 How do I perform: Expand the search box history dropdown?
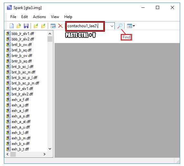(112, 26)
